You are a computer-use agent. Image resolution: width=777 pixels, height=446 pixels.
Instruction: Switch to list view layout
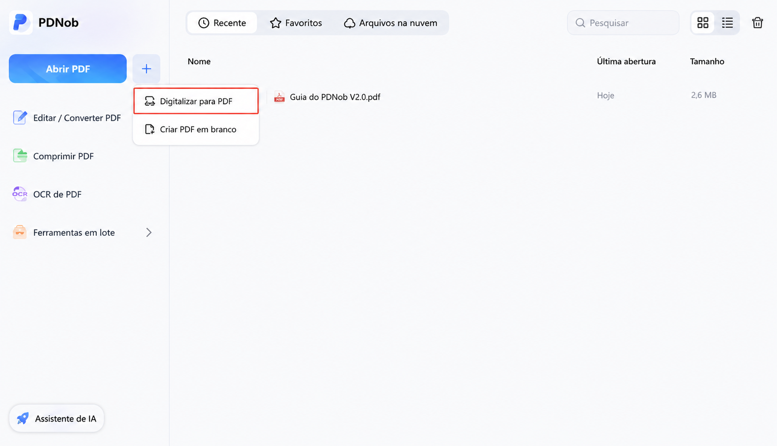(x=727, y=23)
